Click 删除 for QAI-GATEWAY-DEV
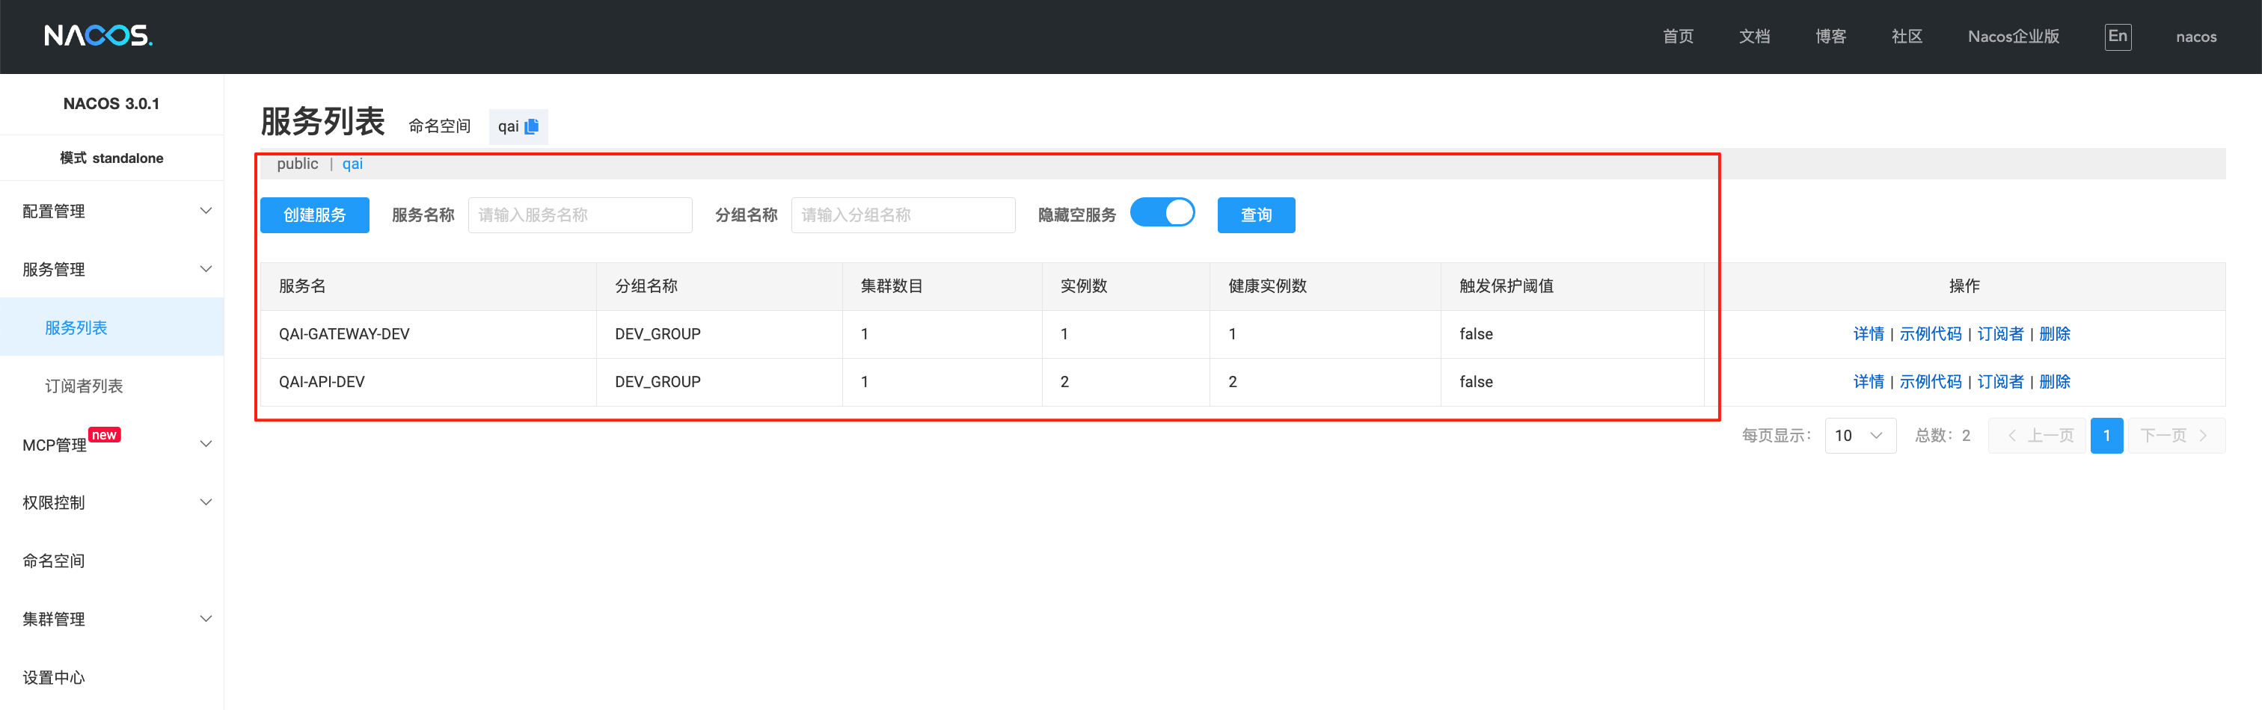 point(2054,333)
